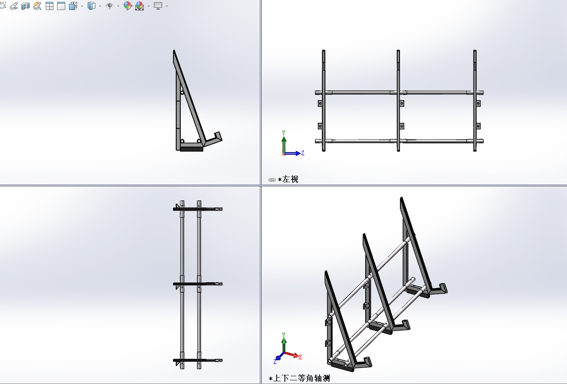
Task: Click the Previous View icon
Action: tap(14, 6)
